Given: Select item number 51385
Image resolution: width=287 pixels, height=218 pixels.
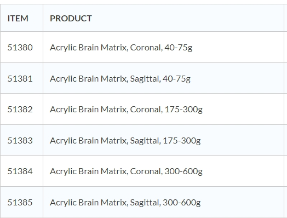Looking at the screenshot, I should (x=20, y=202).
